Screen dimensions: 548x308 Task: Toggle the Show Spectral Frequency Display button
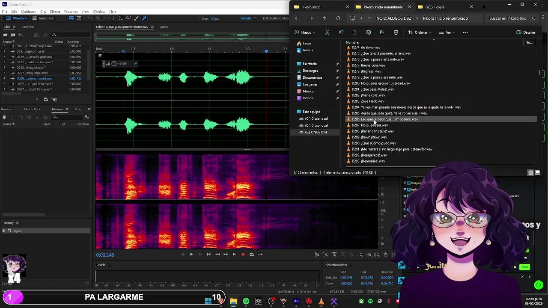[71, 18]
